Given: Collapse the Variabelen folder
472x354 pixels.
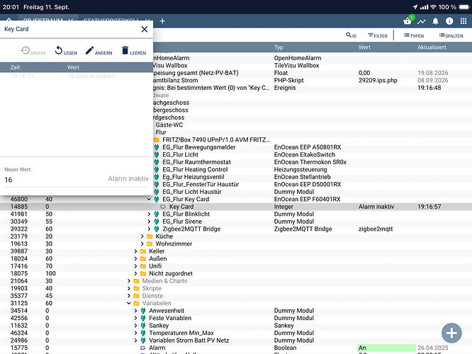Looking at the screenshot, I should [129, 303].
